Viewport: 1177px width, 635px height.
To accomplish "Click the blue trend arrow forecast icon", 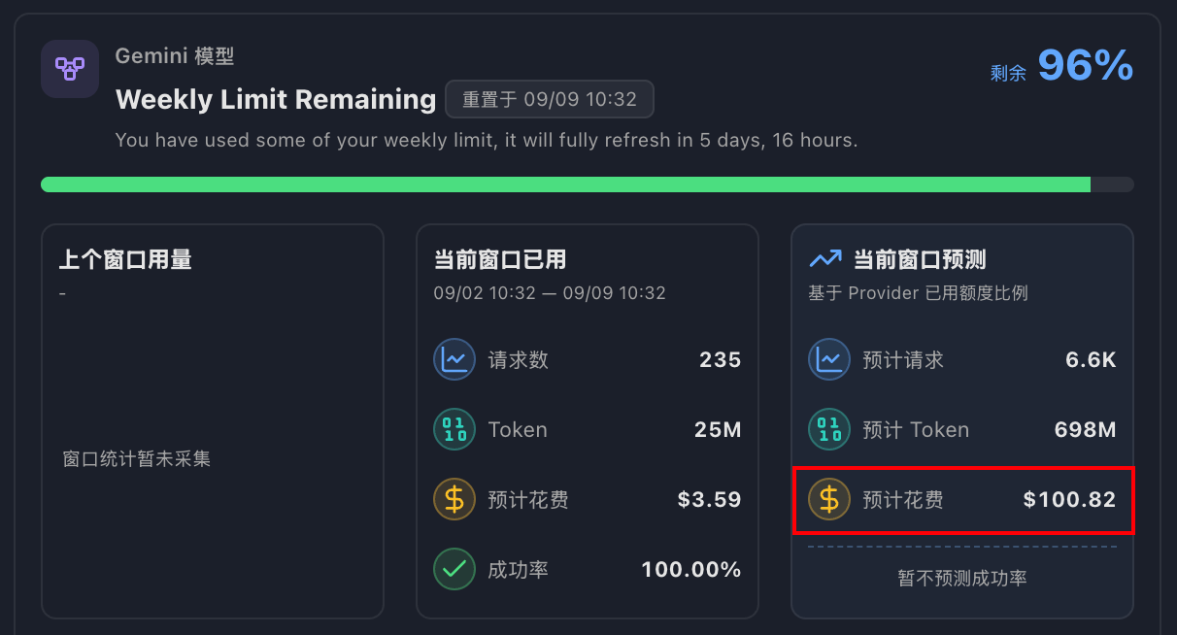I will coord(825,259).
